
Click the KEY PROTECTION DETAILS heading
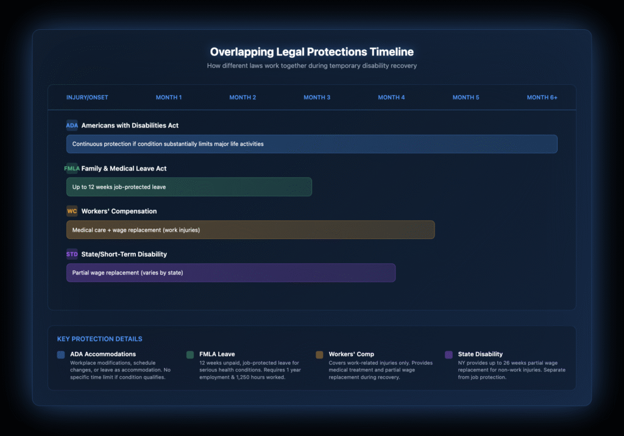point(99,339)
